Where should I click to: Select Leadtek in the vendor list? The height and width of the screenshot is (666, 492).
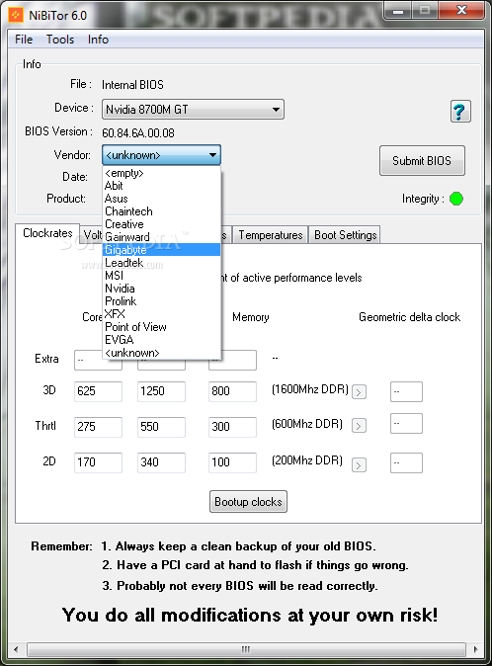tap(161, 263)
